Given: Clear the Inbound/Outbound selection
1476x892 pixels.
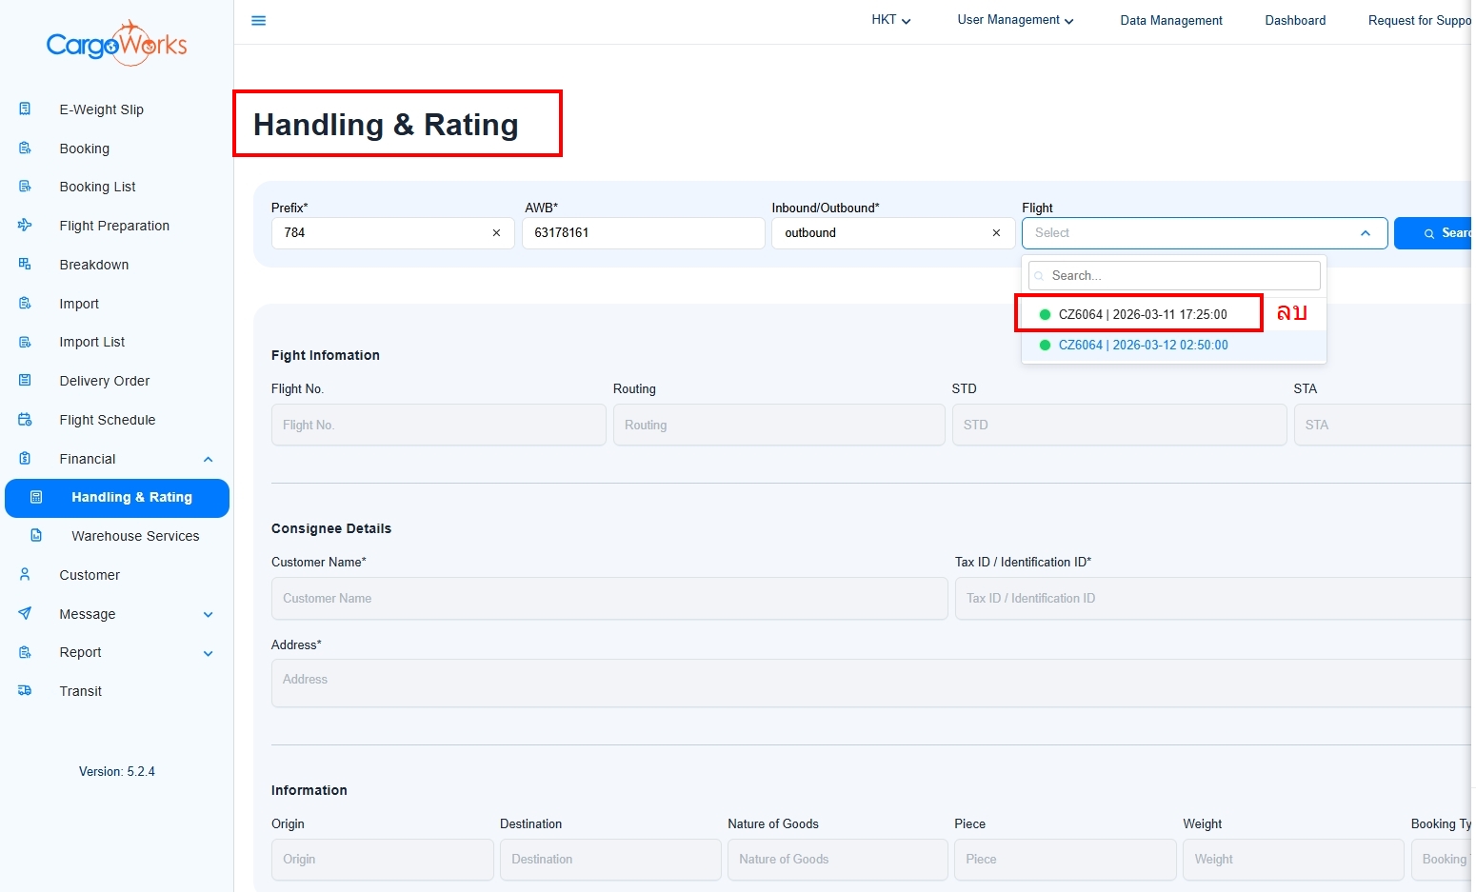Looking at the screenshot, I should 996,233.
